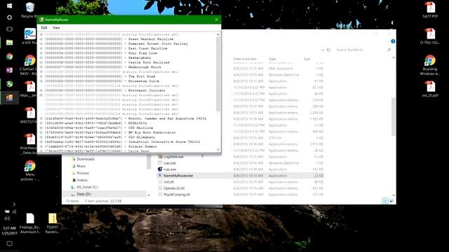Open Action Center notification icon

click(x=9, y=244)
